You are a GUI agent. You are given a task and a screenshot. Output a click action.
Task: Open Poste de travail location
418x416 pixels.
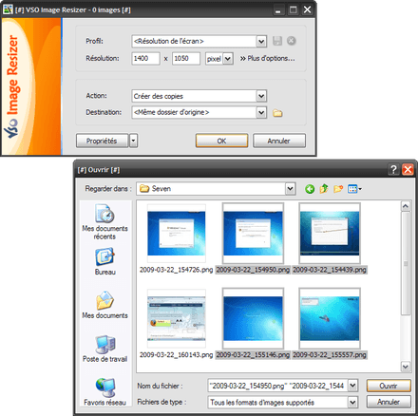point(104,349)
